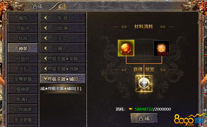Expand 终极杀器★军鼓 section
Image resolution: width=207 pixels, height=127 pixels.
(63, 58)
